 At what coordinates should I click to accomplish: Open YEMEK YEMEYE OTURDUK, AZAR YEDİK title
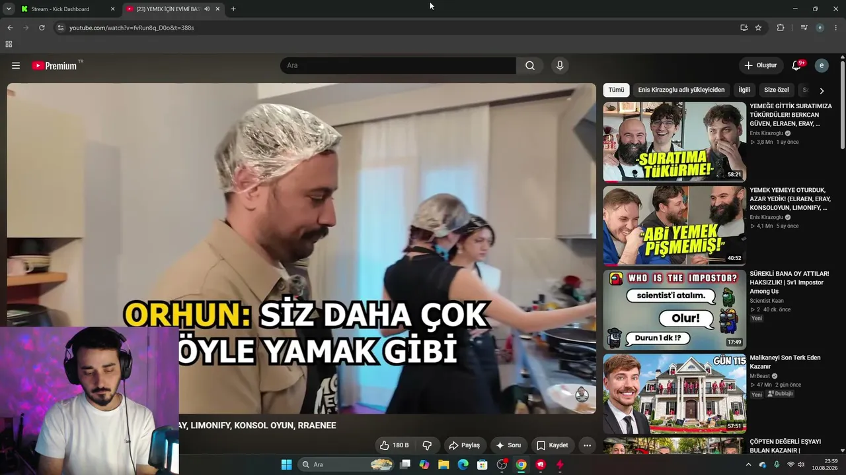coord(790,199)
